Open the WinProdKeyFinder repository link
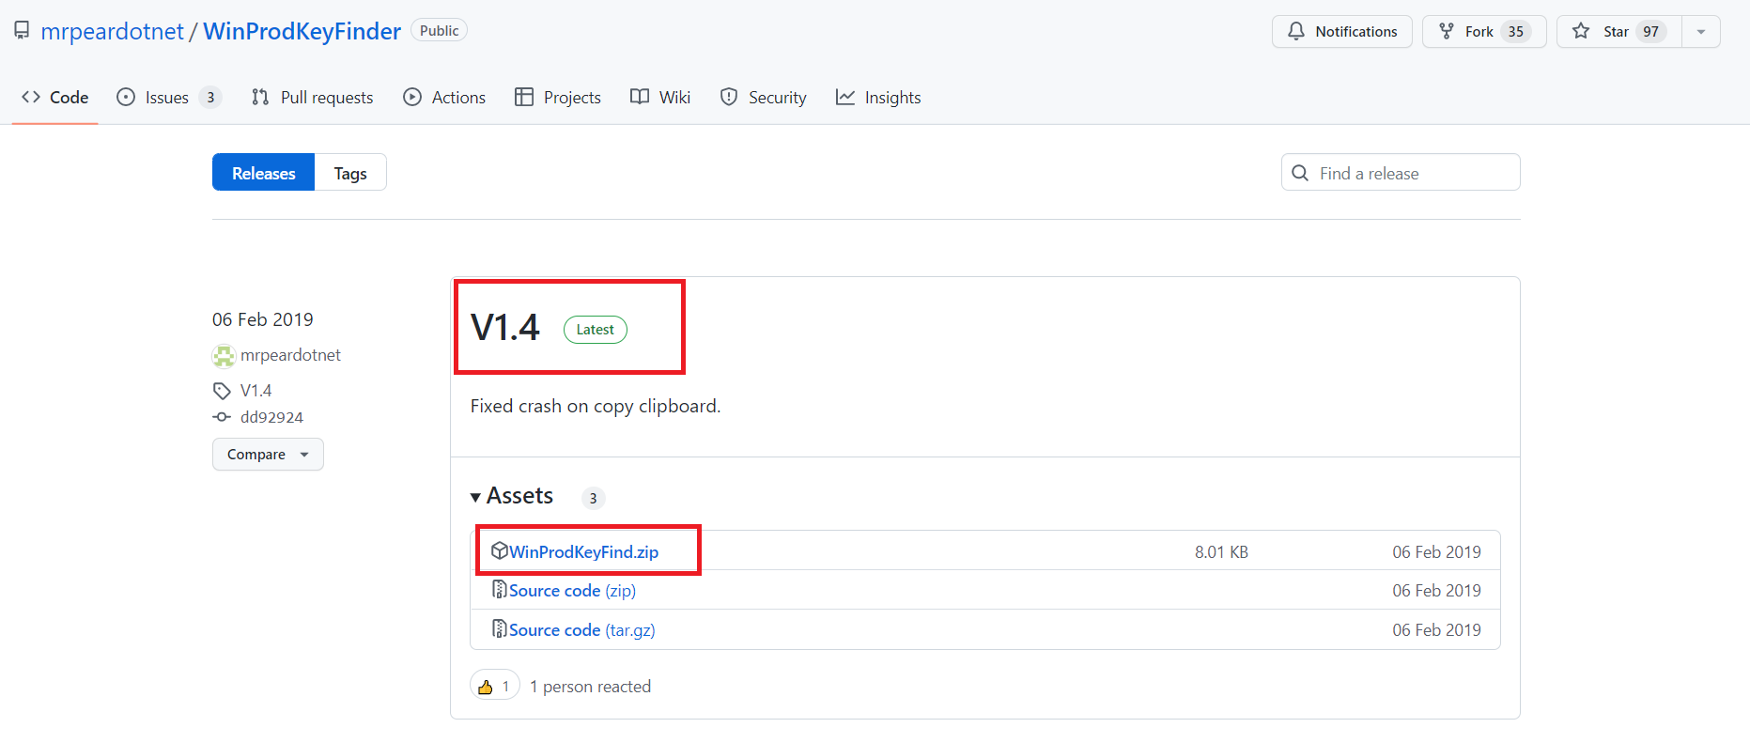 tap(302, 31)
